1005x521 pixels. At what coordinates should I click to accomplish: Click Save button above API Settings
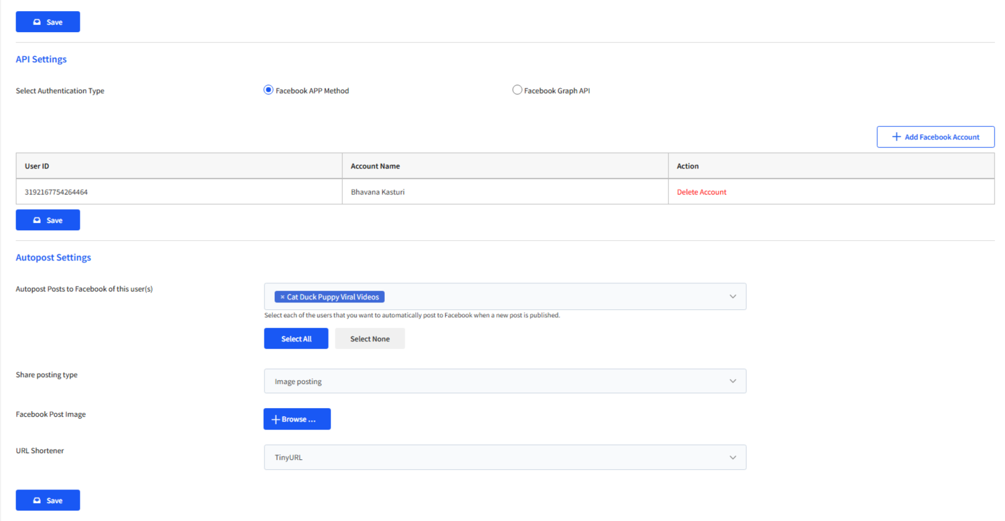48,22
